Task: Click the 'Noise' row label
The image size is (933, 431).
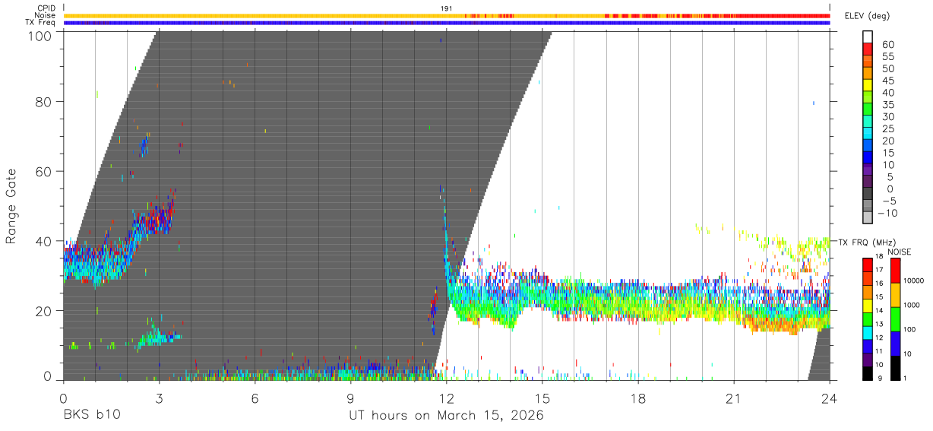Action: (46, 15)
